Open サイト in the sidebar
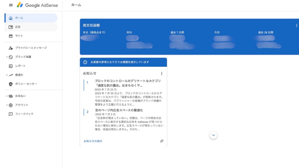 tap(31, 36)
